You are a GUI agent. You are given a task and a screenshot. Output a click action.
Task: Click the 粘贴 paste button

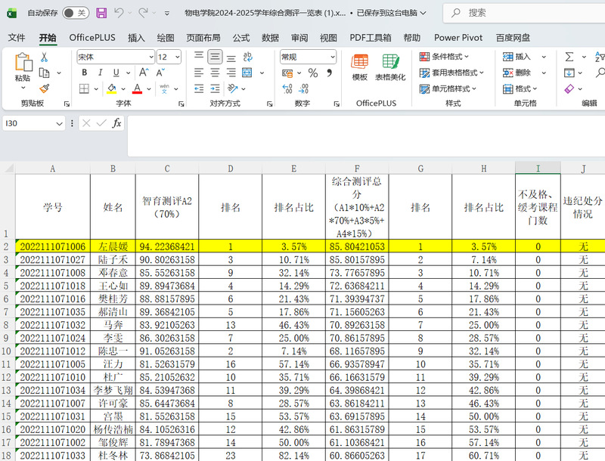22,68
